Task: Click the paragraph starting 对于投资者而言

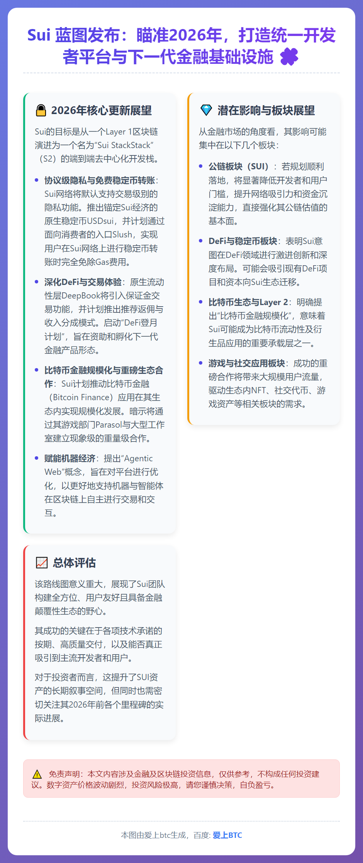Action: pos(99,698)
